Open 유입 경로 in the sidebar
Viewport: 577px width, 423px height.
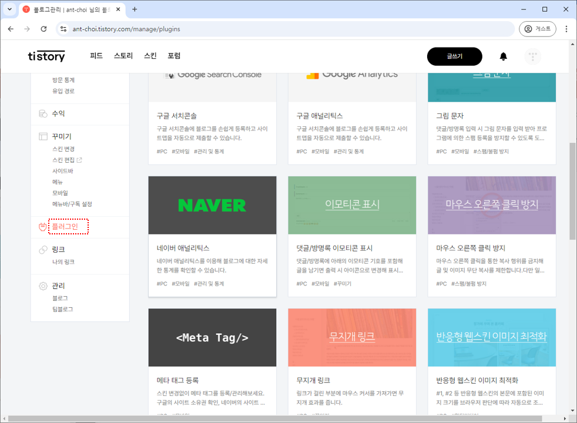pos(63,91)
